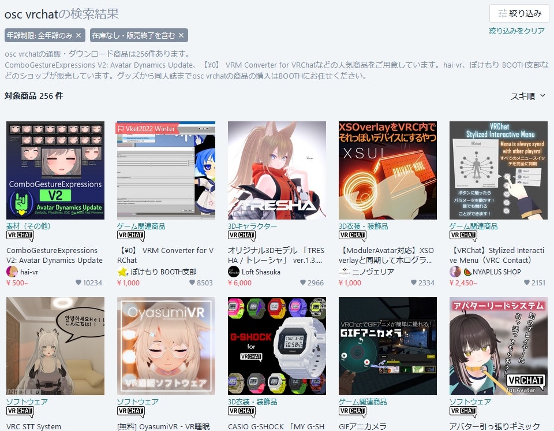Image resolution: width=554 pixels, height=431 pixels.
Task: Click ニノヴェリア shop avatar icon
Action: tap(345, 272)
